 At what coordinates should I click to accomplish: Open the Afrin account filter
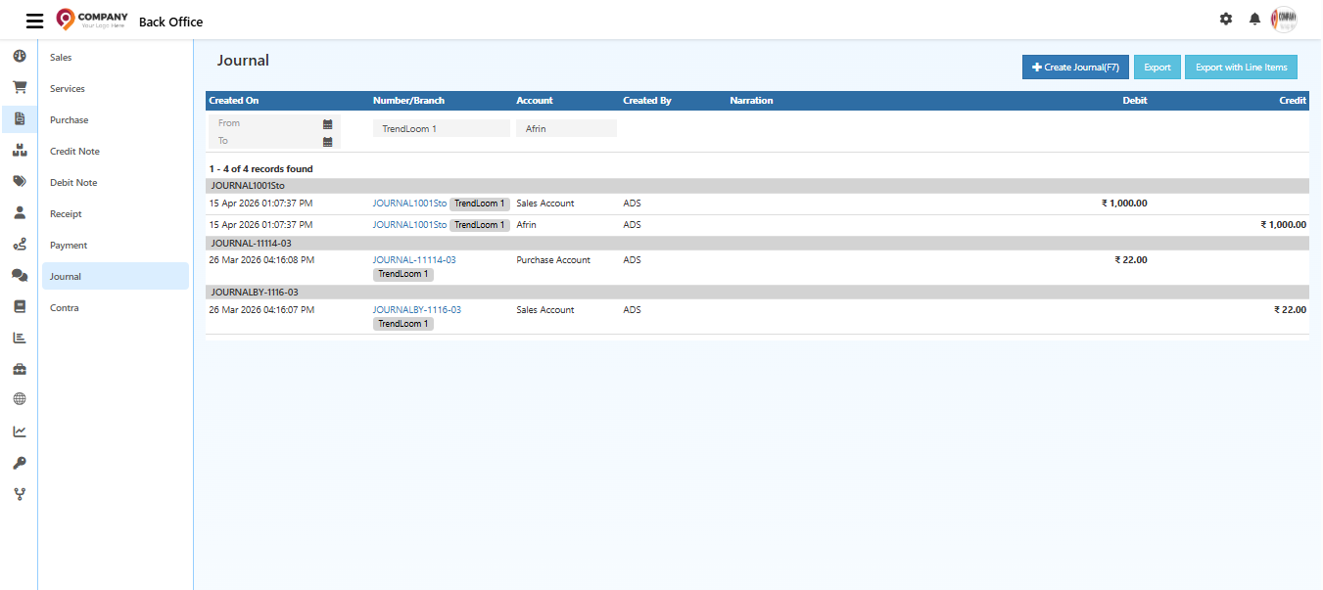pos(566,127)
